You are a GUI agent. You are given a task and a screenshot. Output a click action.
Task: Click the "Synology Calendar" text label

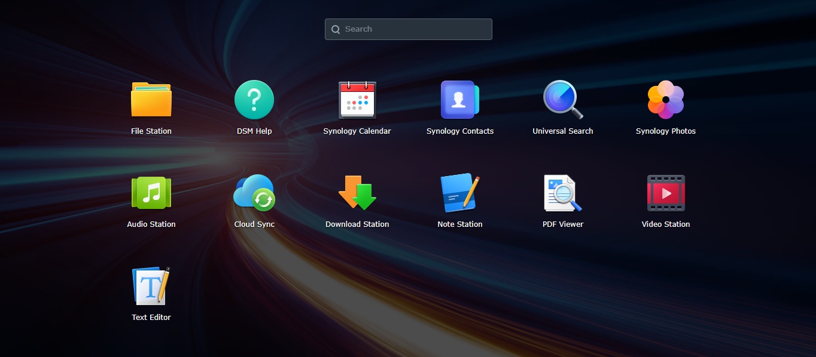tap(357, 131)
